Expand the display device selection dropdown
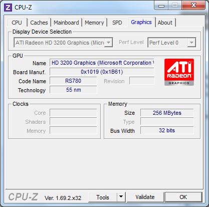This screenshot has height=207, width=209. [109, 43]
